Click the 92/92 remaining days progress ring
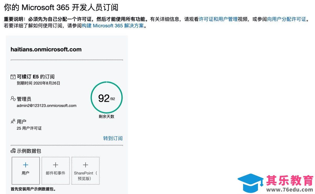 pyautogui.click(x=107, y=97)
